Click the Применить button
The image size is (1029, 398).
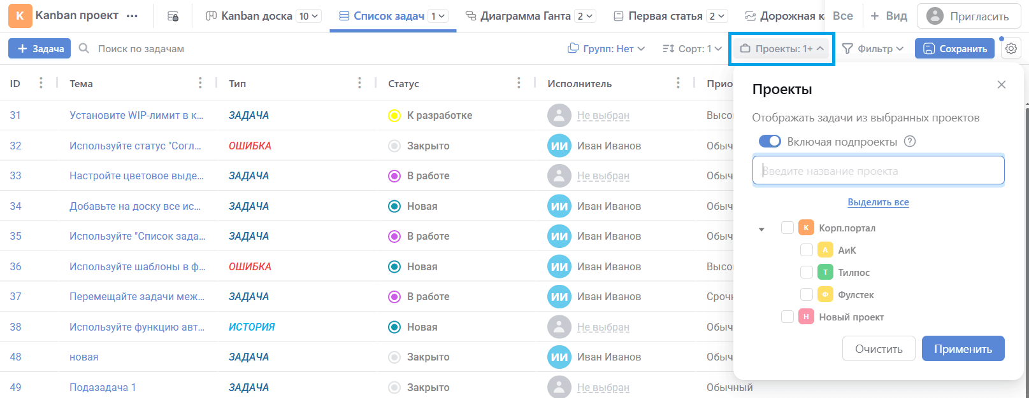click(963, 349)
